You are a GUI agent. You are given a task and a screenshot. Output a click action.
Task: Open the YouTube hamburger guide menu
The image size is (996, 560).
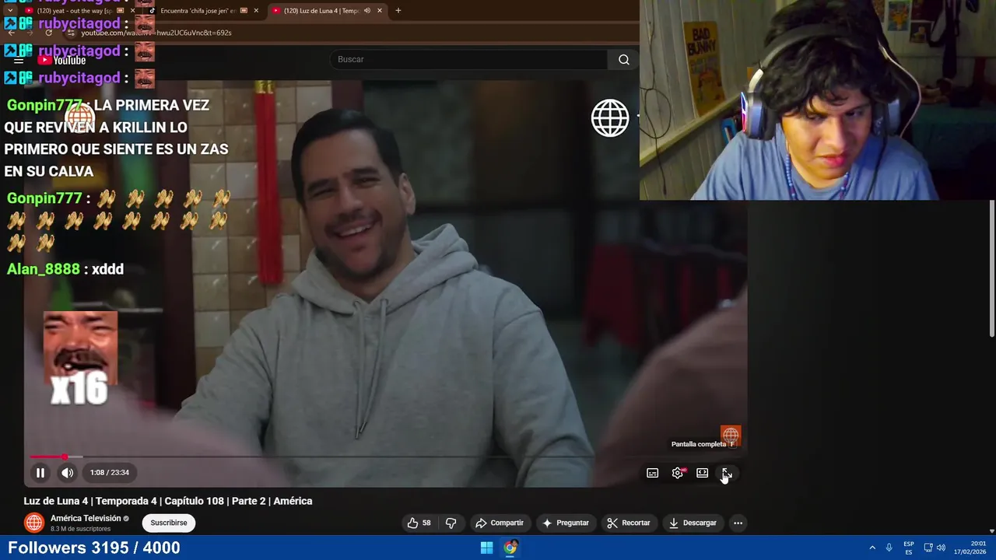pyautogui.click(x=19, y=60)
